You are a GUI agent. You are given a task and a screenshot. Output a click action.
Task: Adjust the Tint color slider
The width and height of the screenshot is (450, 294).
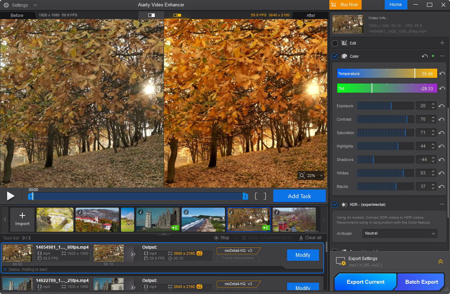tap(372, 88)
